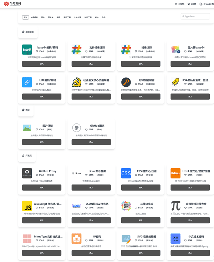Toggle STAR on the GitHub Proxy card
This screenshot has height=262, width=214.
pos(40,175)
